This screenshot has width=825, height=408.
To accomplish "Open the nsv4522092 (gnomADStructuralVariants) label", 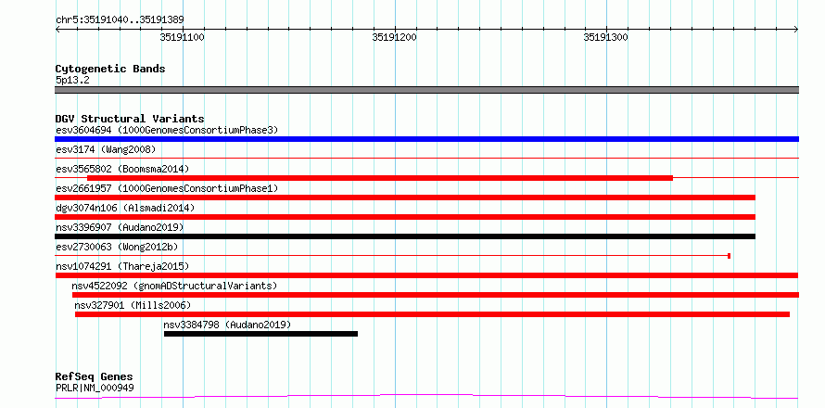I will pos(174,286).
